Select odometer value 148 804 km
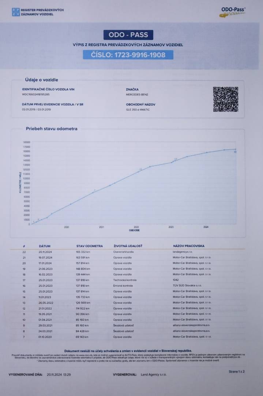 pos(83,269)
